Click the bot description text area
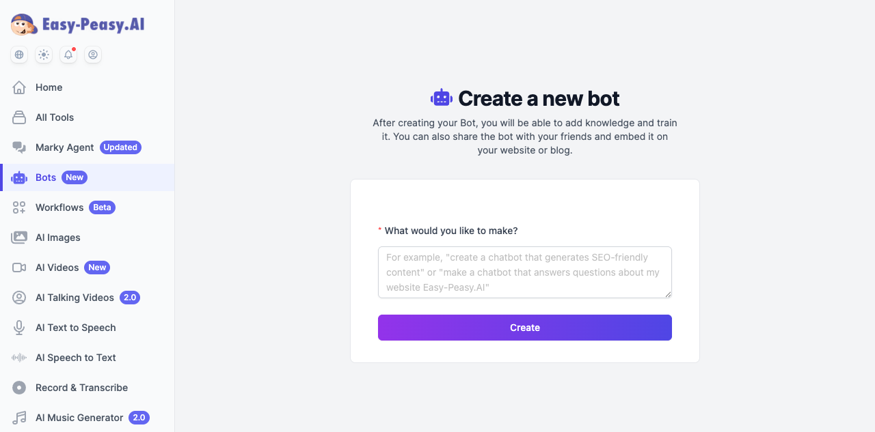Image resolution: width=875 pixels, height=432 pixels. tap(524, 272)
